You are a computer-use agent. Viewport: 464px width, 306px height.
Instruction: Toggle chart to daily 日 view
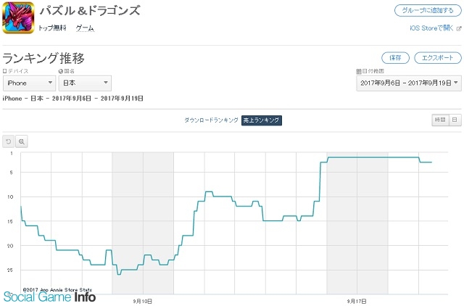coord(454,120)
